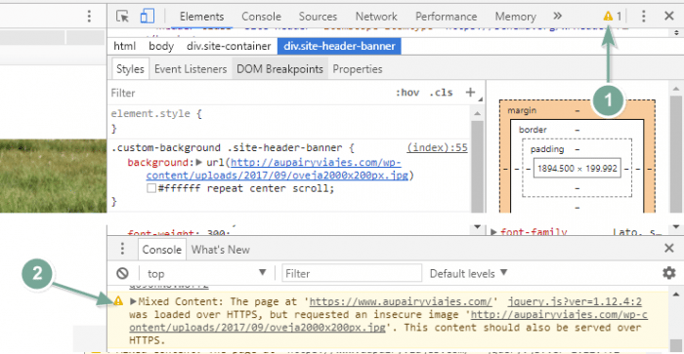Click the styles pane scroll-down arrow
Screen dimensions: 684x354
click(x=477, y=227)
